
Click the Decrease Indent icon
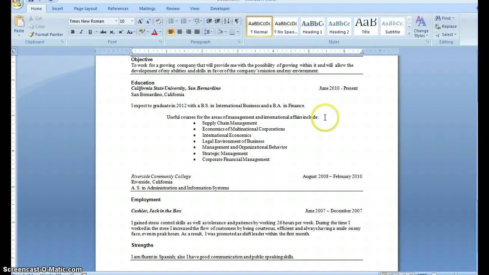(x=209, y=21)
